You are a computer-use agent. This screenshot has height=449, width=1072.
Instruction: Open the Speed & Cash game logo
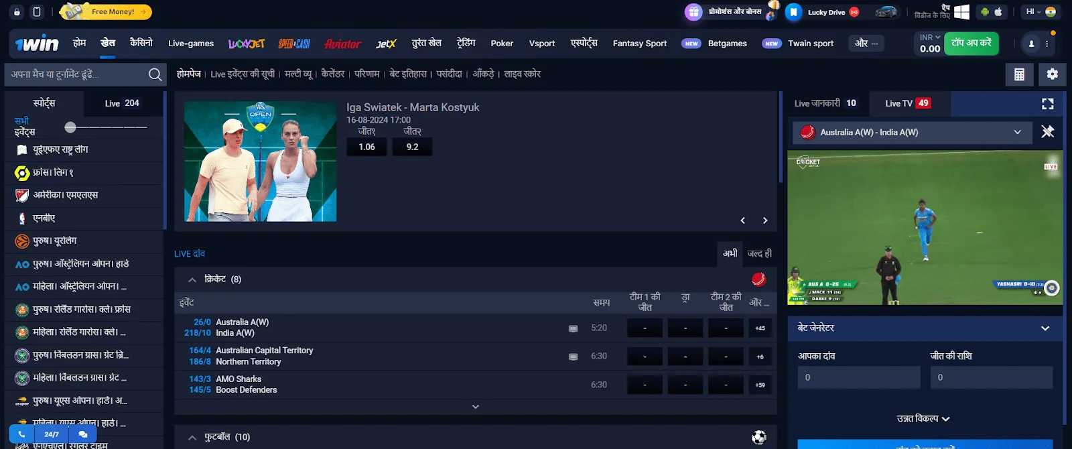click(x=294, y=44)
